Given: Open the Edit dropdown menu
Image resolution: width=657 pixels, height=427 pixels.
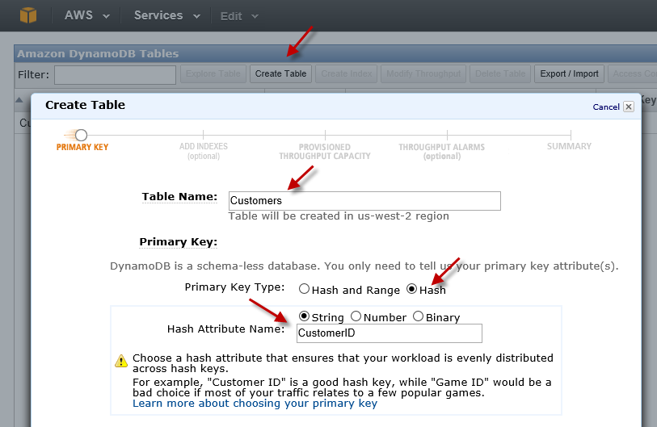Looking at the screenshot, I should pyautogui.click(x=239, y=16).
